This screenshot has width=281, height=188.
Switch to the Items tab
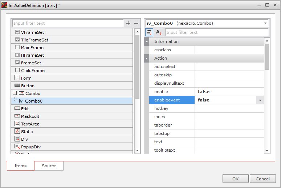pos(21,166)
